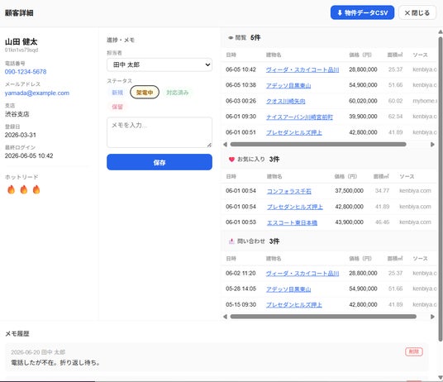Download the 物件データCSV file
Viewport: 443px width, 382px height.
click(362, 12)
